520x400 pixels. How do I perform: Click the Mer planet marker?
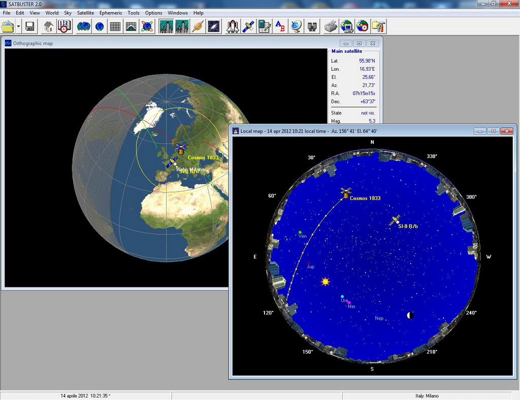point(349,303)
